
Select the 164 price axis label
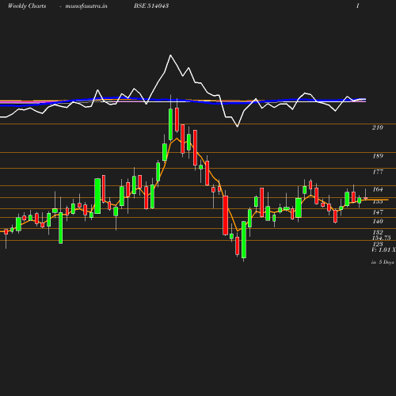point(378,189)
